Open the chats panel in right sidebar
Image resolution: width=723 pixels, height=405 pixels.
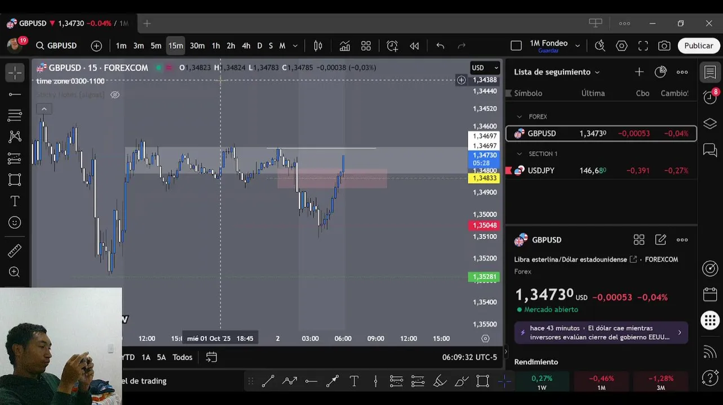pos(710,150)
